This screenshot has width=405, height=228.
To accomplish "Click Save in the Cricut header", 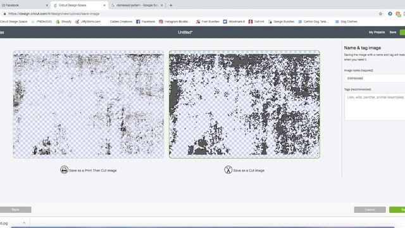I will [392, 32].
